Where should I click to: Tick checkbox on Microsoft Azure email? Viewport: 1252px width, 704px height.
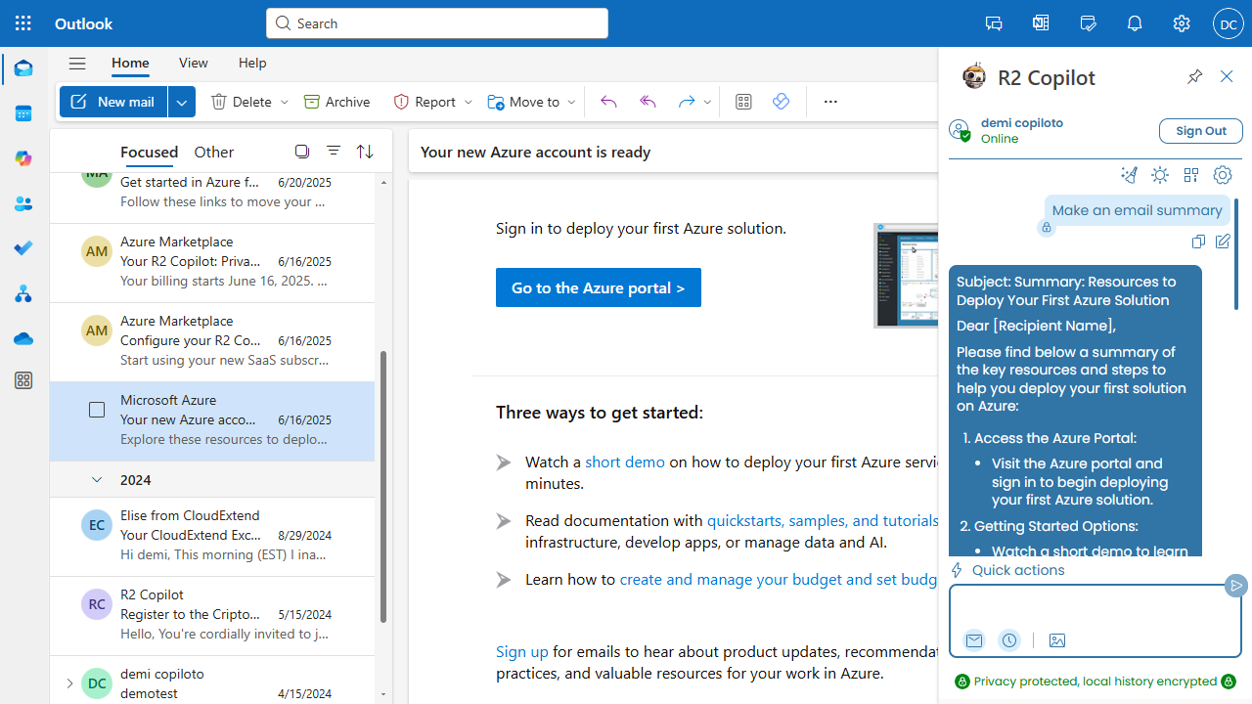(97, 410)
